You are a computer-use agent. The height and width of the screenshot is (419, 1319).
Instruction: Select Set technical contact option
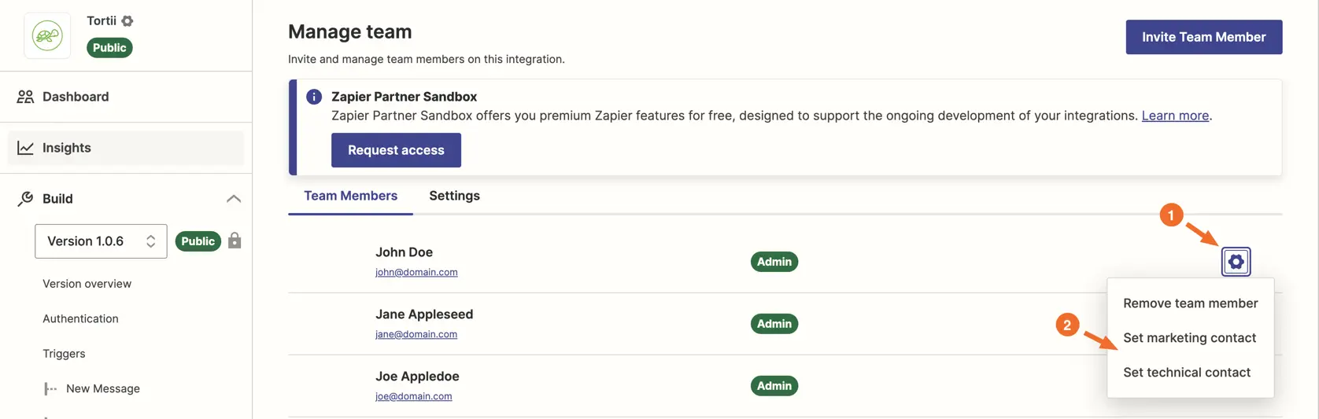coord(1186,373)
